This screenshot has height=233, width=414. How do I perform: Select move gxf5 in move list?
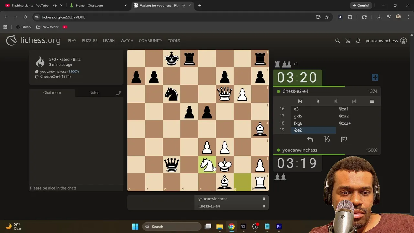coord(313,116)
